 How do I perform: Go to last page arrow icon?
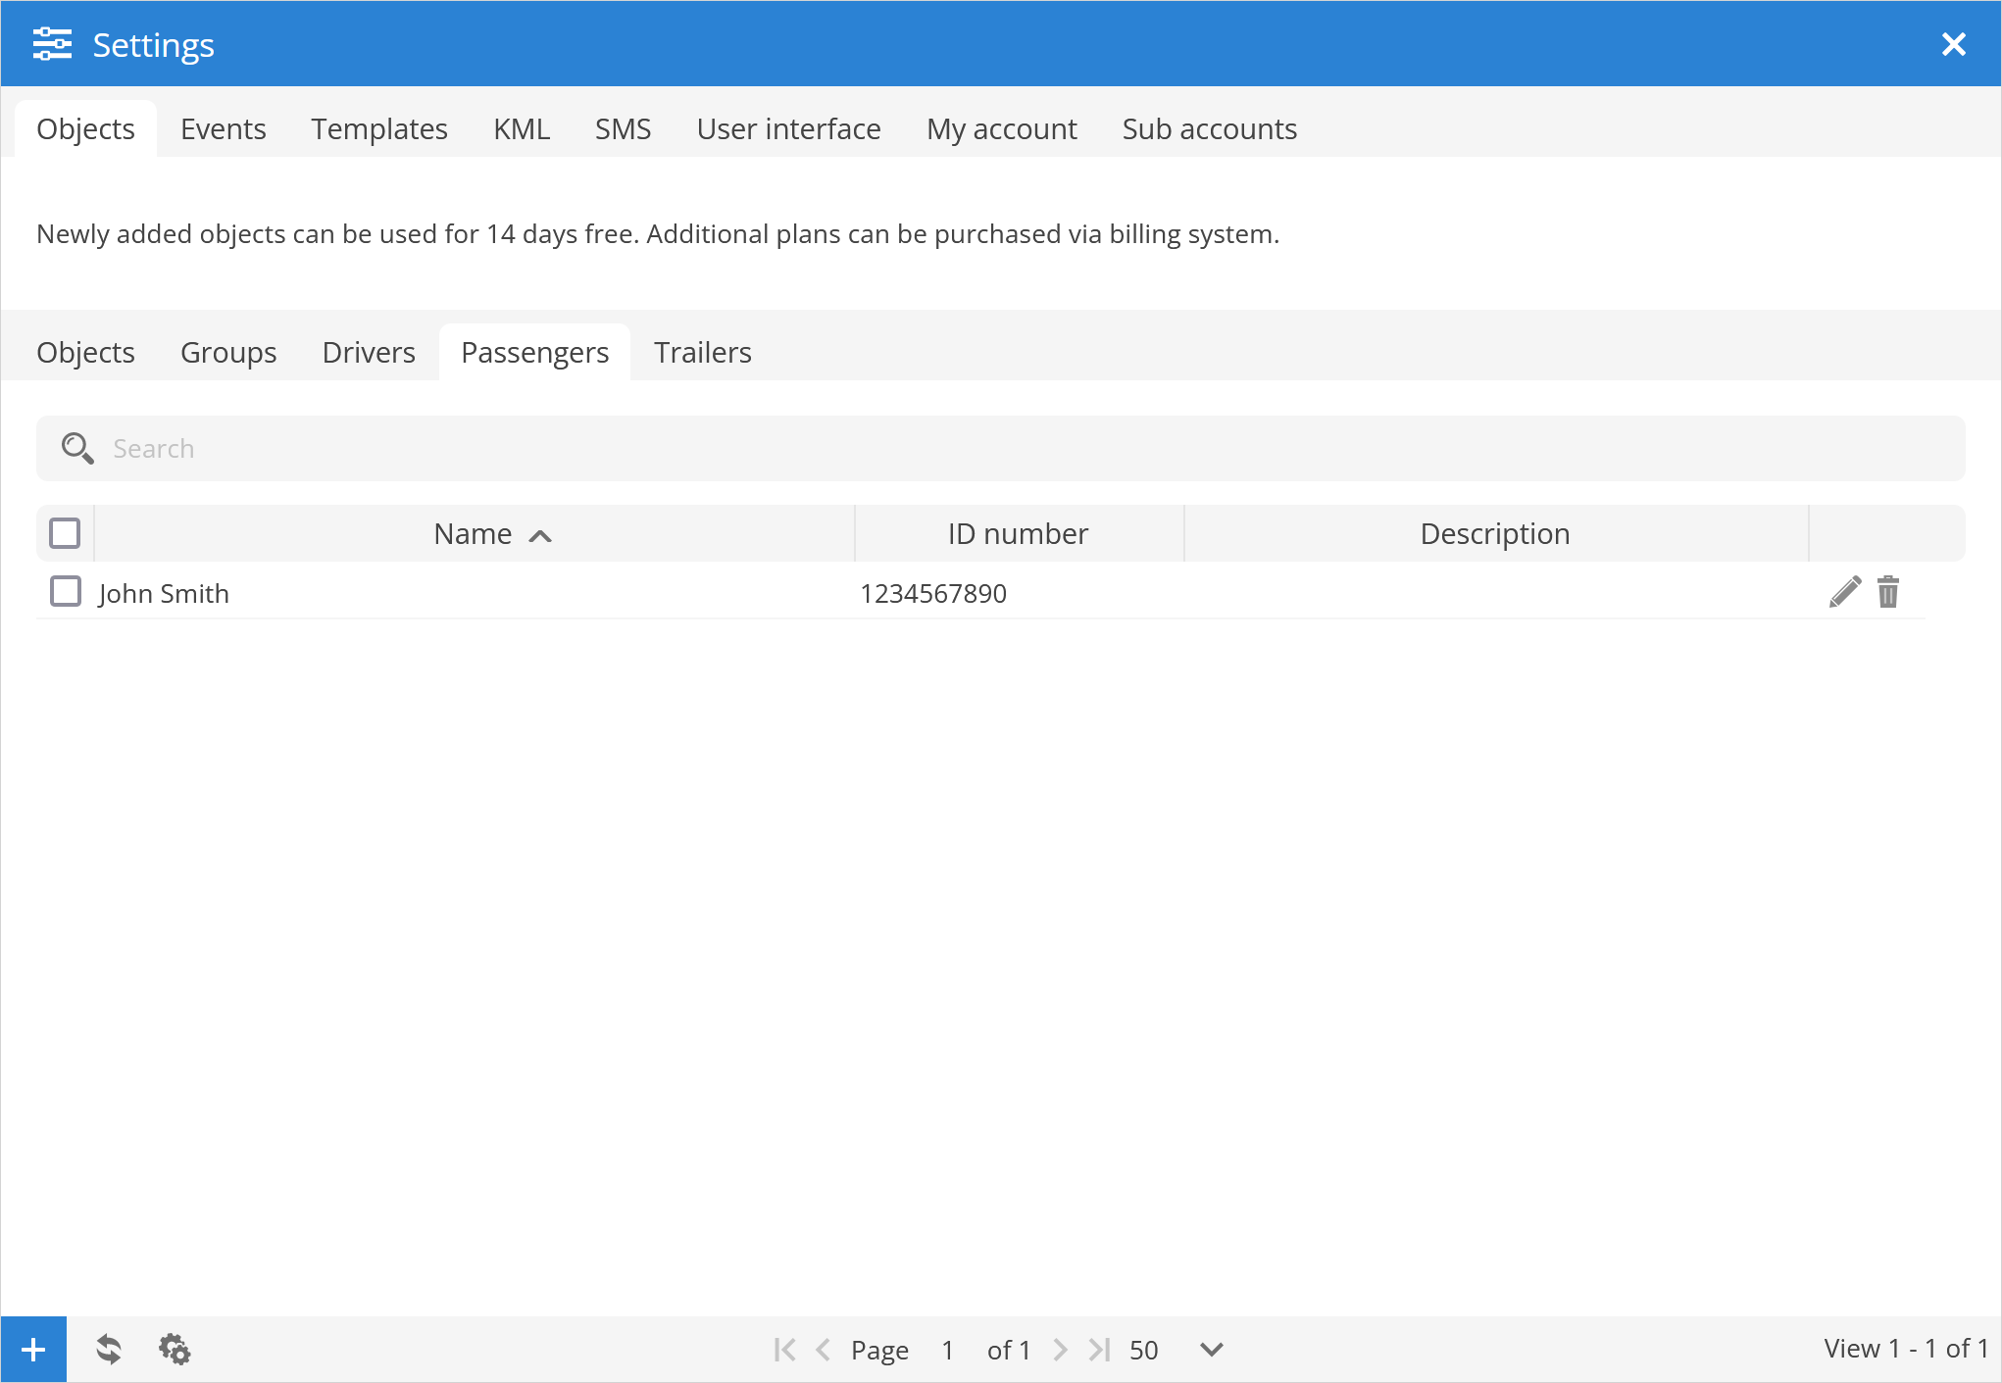1099,1350
